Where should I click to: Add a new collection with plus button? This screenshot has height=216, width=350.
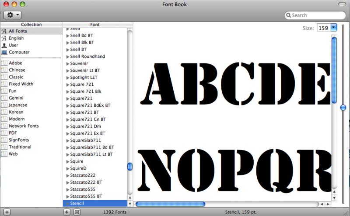[7, 212]
